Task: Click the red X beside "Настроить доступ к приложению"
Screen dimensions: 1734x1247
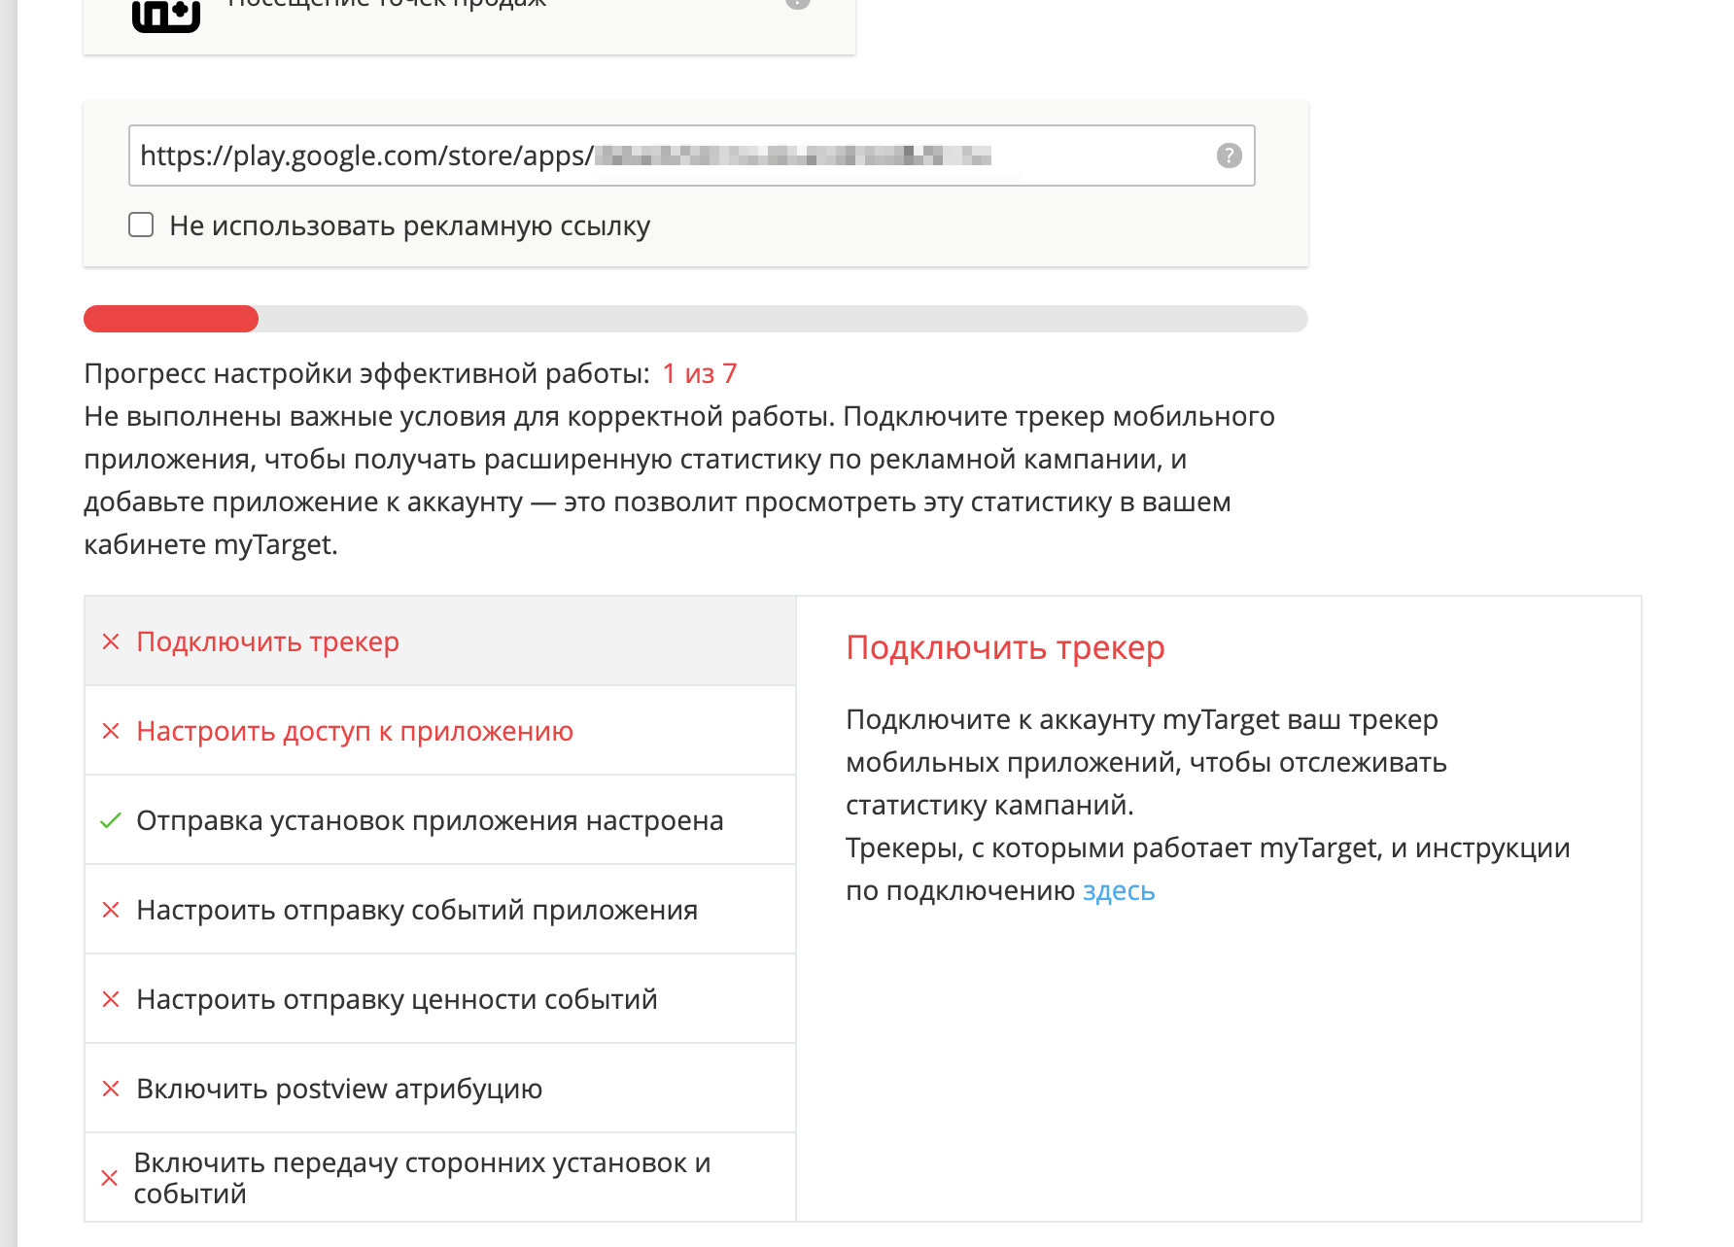Action: (111, 731)
